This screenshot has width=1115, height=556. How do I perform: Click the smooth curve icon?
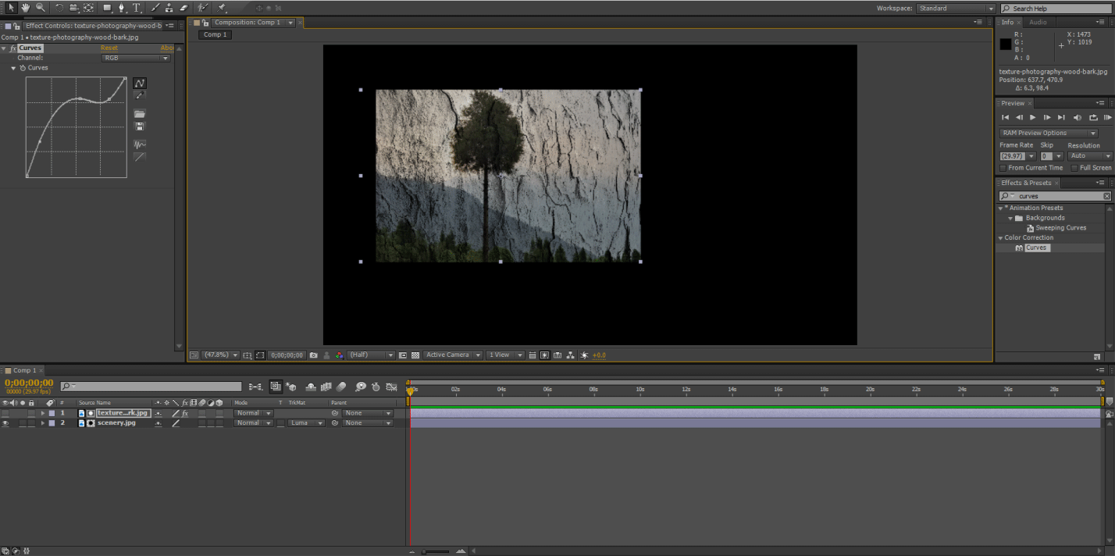click(x=140, y=144)
